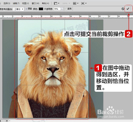Click the bottom-left crop handle
This screenshot has height=122, width=133.
pos(18,118)
